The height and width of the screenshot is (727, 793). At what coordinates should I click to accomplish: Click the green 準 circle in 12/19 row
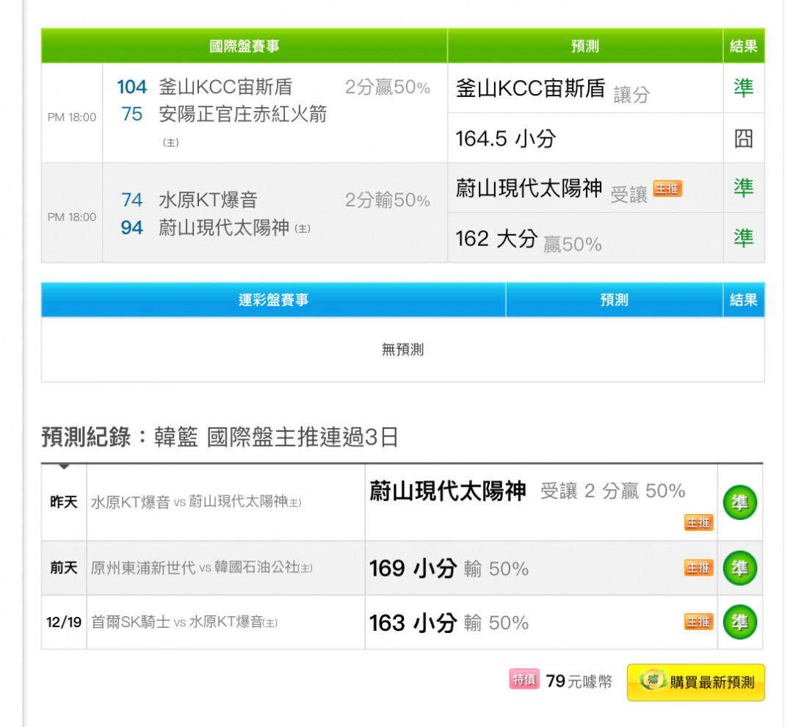coord(739,622)
